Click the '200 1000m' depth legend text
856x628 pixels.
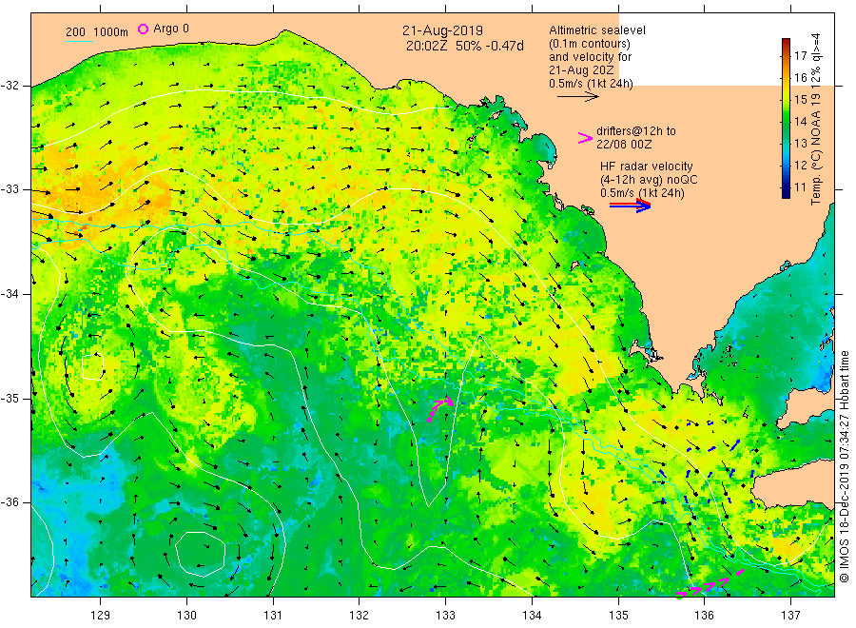point(97,32)
